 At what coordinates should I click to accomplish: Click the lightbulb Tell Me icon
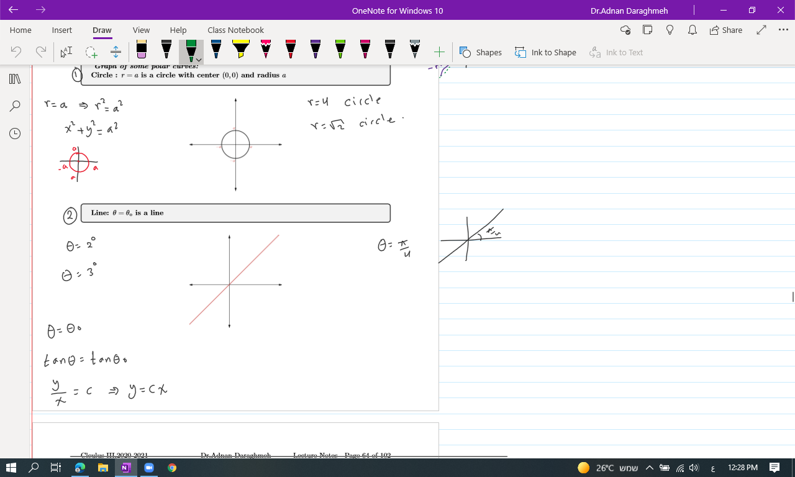coord(670,30)
